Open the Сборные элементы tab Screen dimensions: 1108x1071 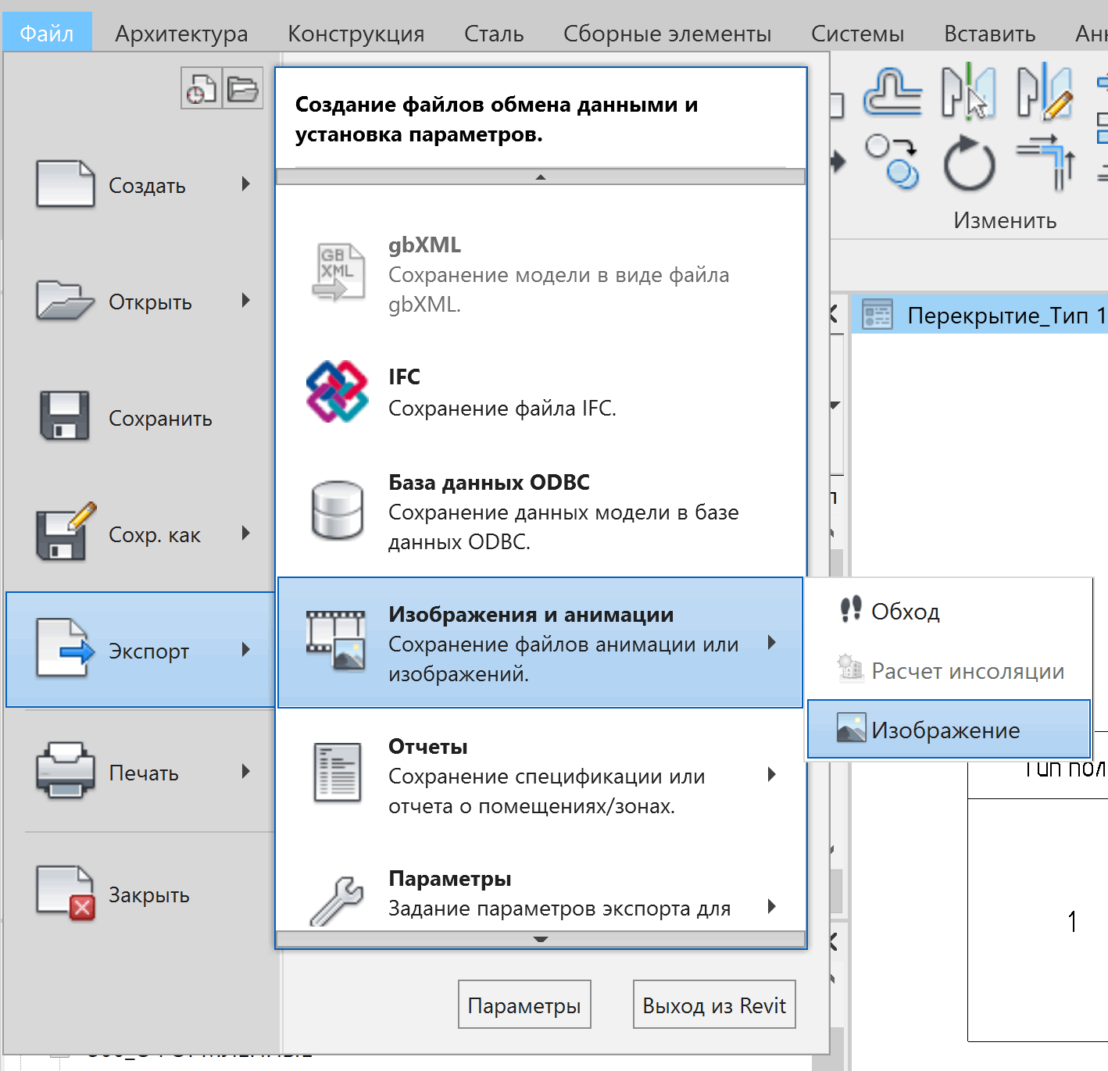pos(667,34)
